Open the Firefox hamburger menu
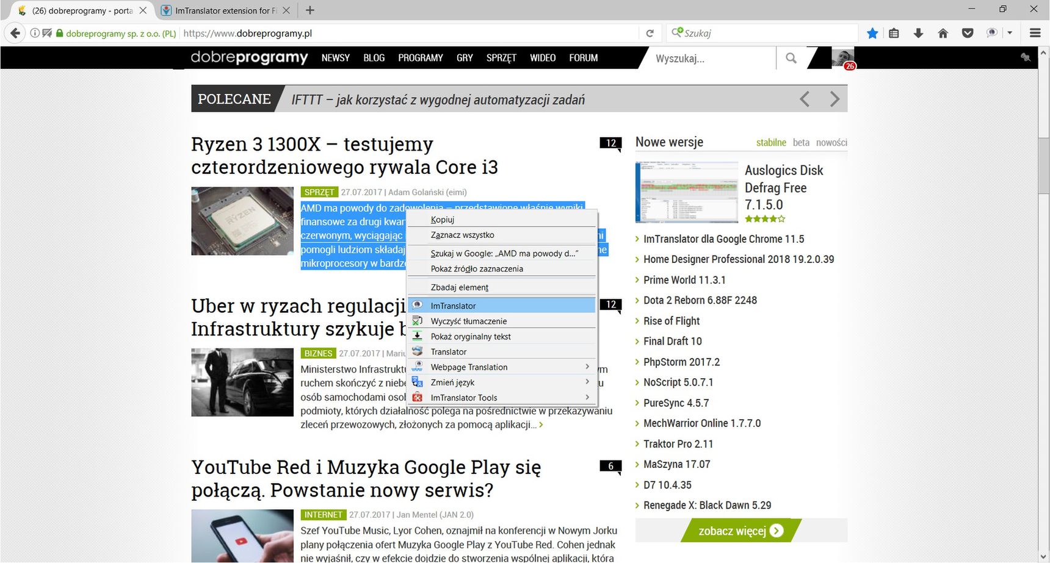Viewport: 1050px width, 563px height. [x=1035, y=33]
